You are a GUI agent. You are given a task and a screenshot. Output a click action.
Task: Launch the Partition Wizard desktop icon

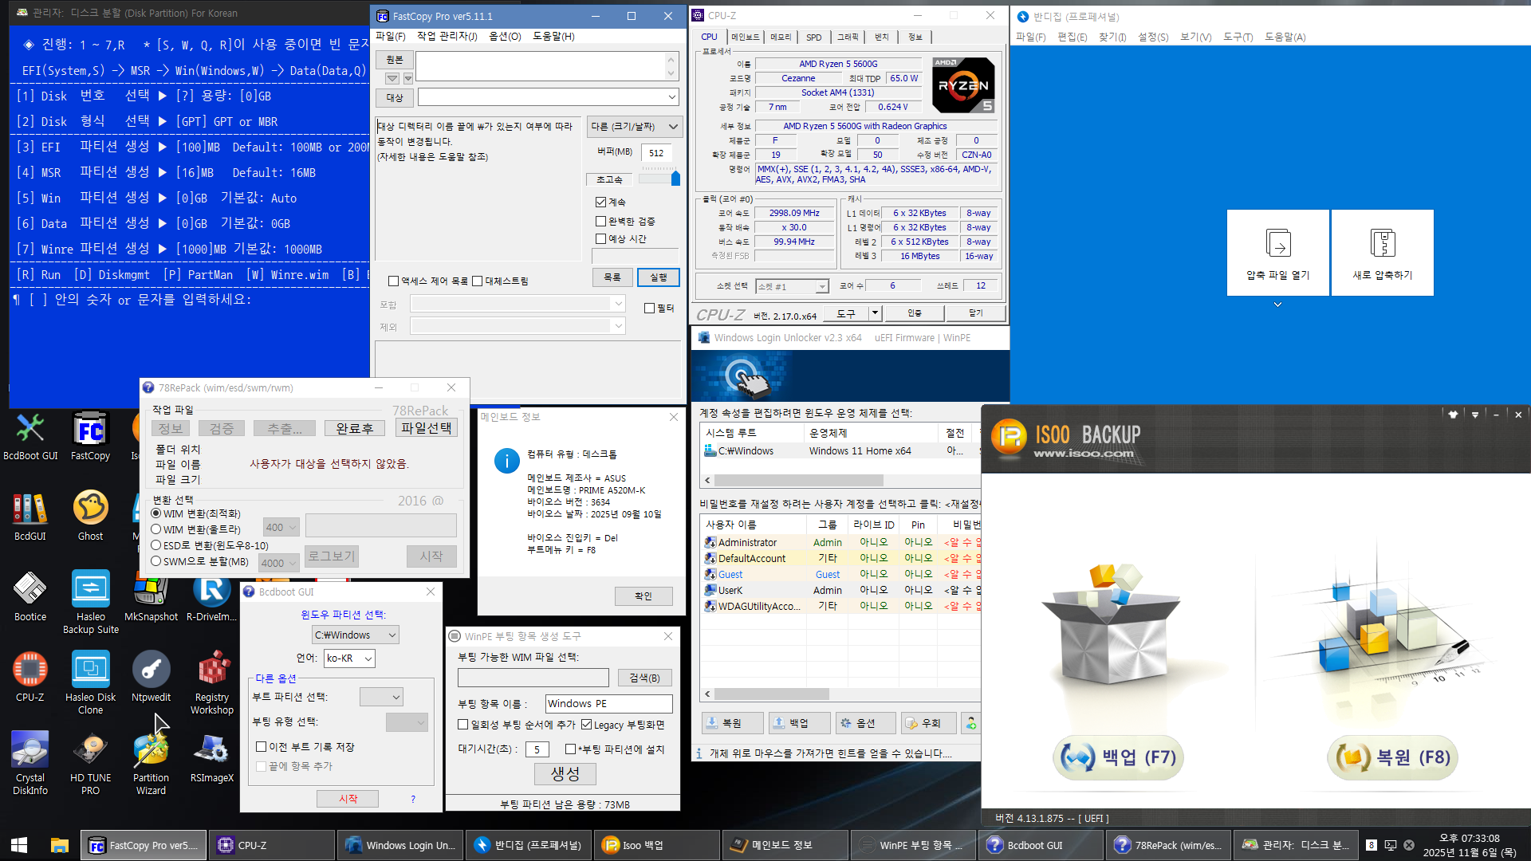tap(151, 752)
